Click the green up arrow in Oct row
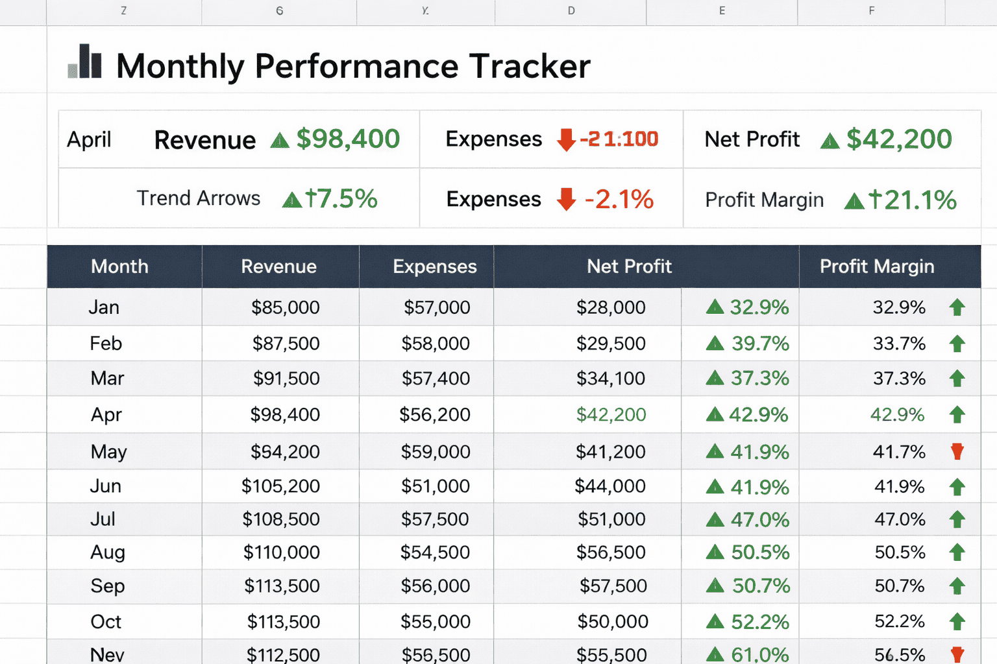The image size is (997, 664). coord(957,622)
